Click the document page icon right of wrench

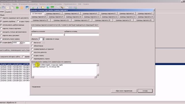pos(66,8)
